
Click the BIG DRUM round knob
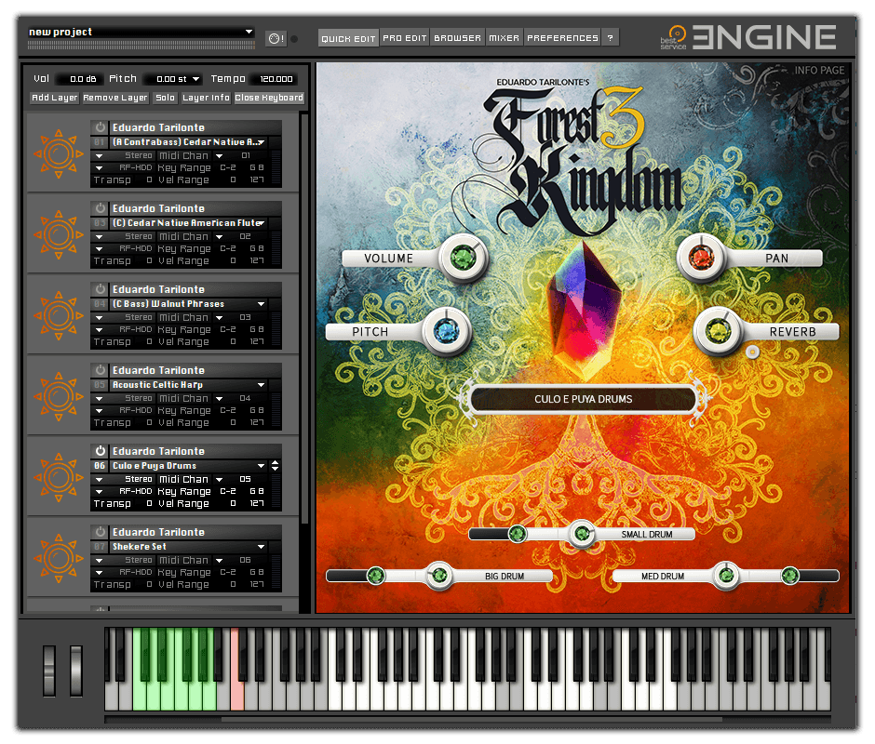pyautogui.click(x=439, y=575)
